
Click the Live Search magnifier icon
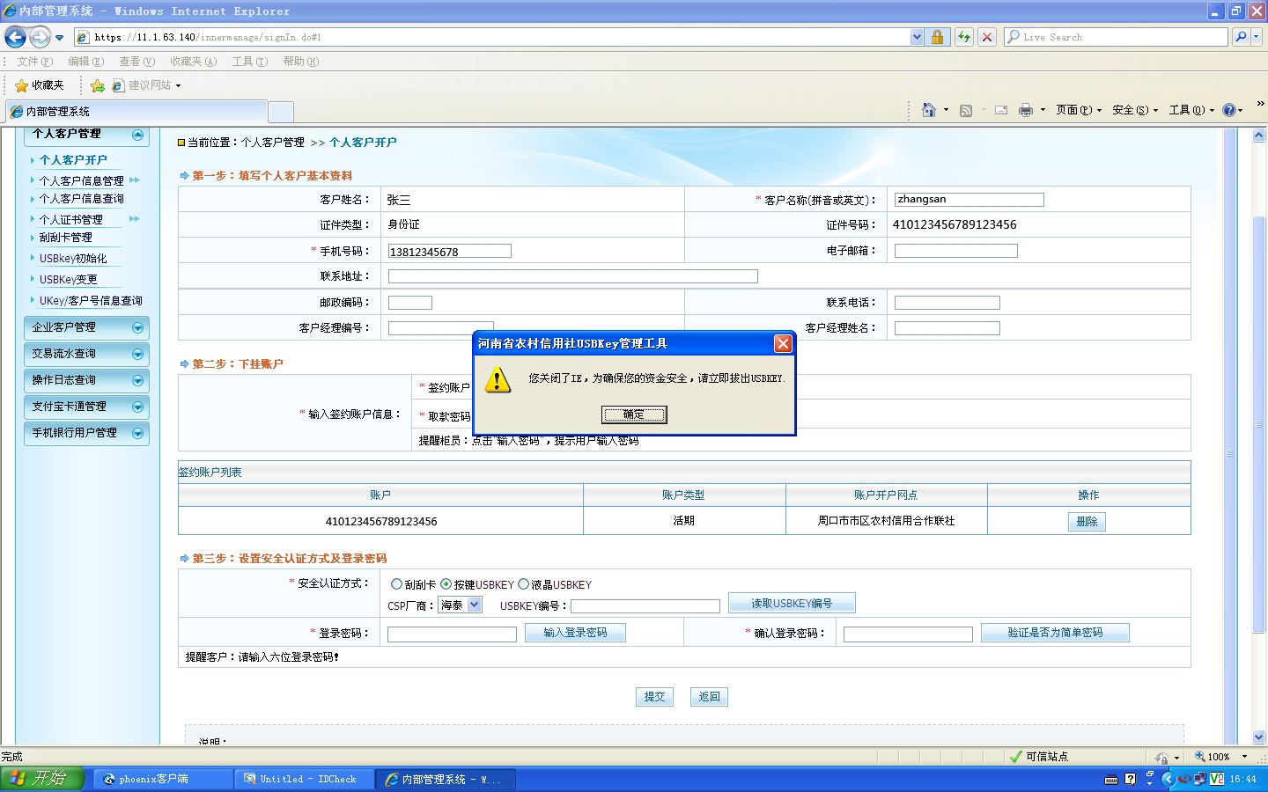pos(1242,37)
